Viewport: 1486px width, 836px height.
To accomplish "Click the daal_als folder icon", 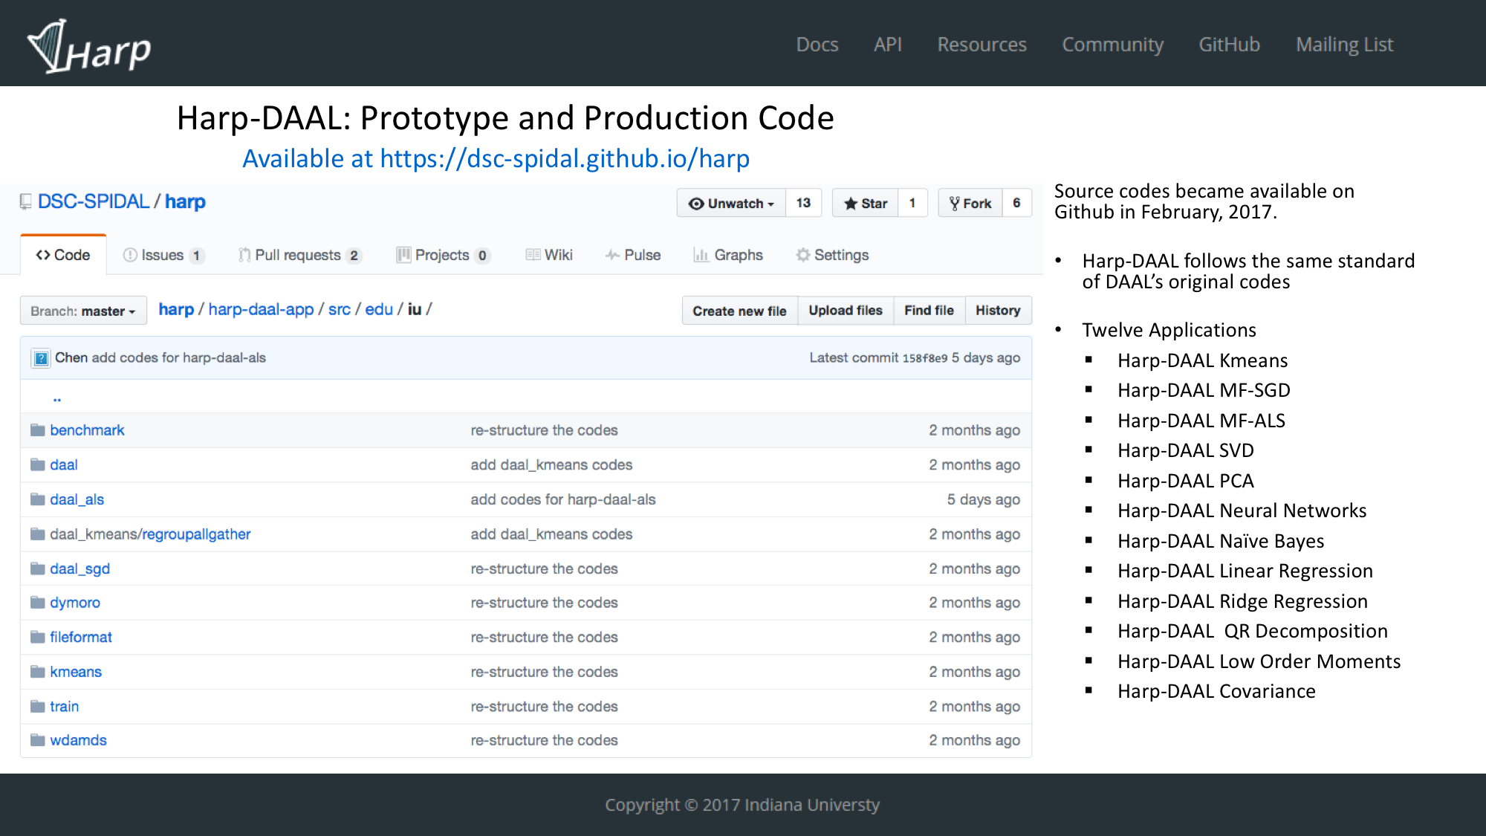I will click(x=38, y=499).
